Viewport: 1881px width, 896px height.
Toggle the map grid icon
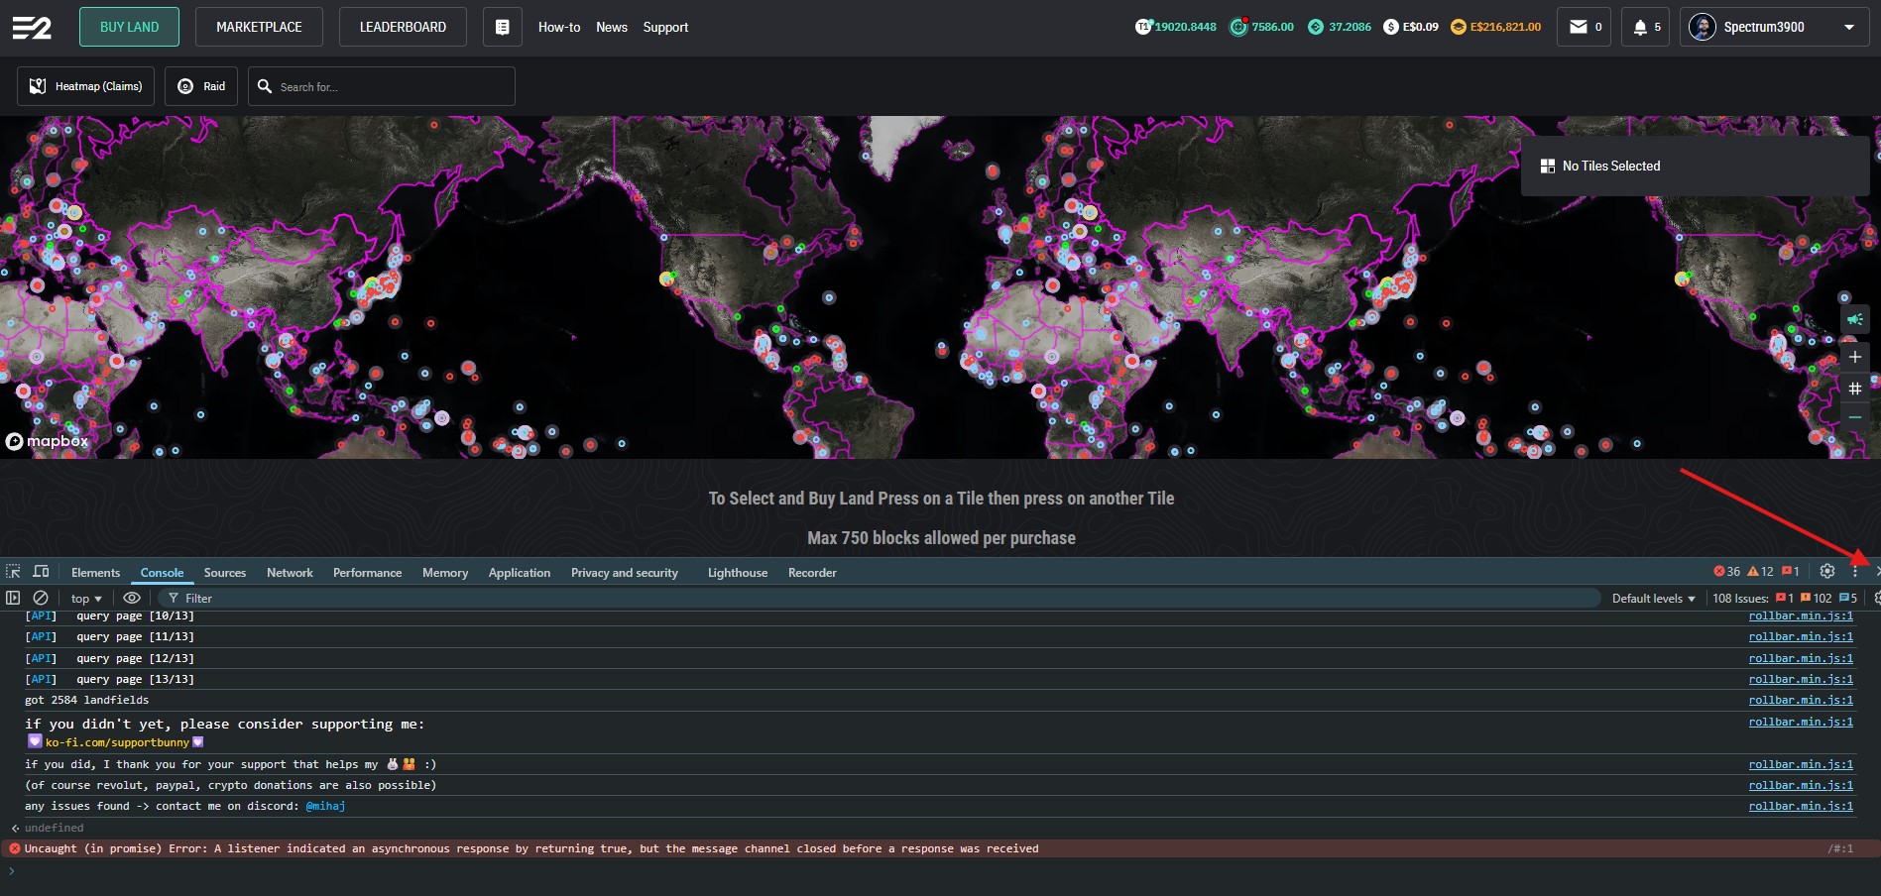1854,389
